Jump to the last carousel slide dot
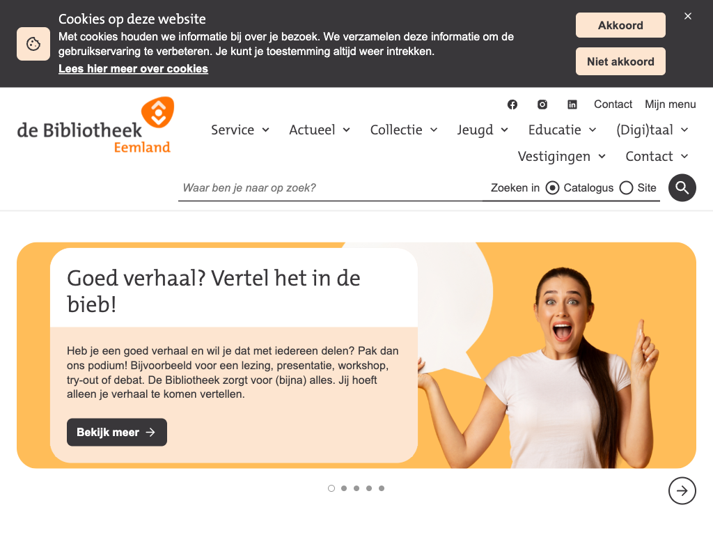This screenshot has width=713, height=535. [382, 488]
